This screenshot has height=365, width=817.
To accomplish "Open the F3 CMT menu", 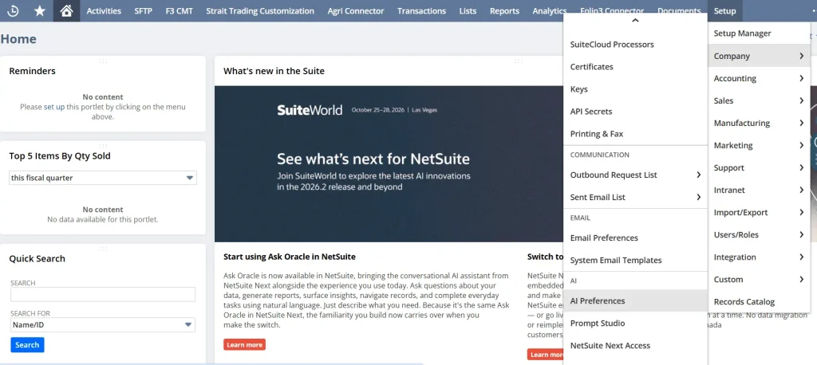I will [179, 10].
